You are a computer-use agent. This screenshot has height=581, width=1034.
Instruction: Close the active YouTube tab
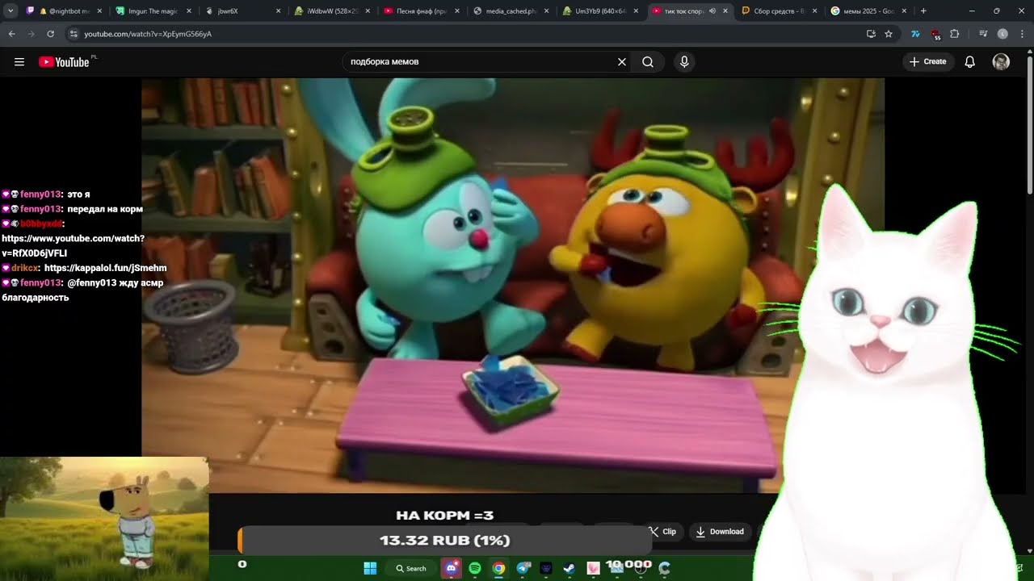[725, 11]
